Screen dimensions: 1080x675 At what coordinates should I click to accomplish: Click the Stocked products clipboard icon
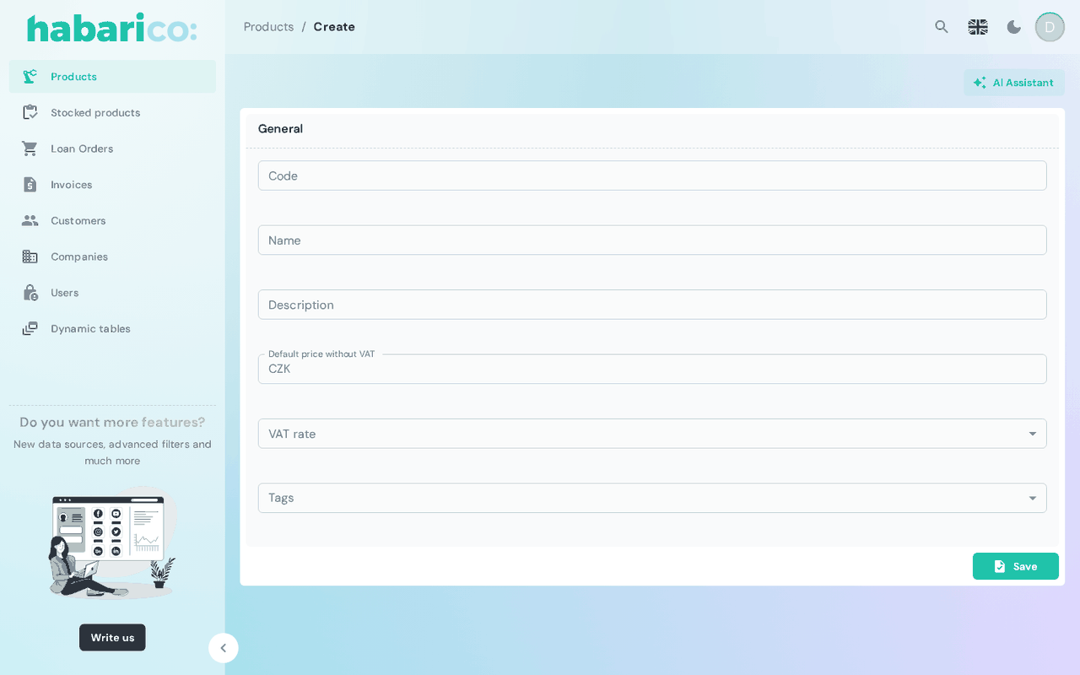pyautogui.click(x=30, y=112)
